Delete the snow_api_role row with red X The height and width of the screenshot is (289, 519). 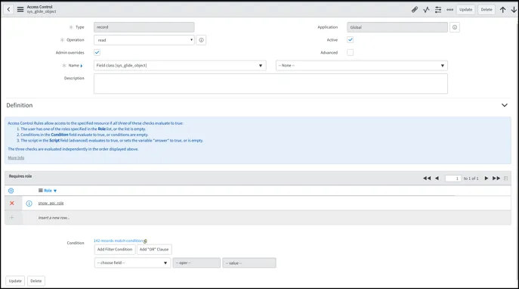pyautogui.click(x=12, y=204)
